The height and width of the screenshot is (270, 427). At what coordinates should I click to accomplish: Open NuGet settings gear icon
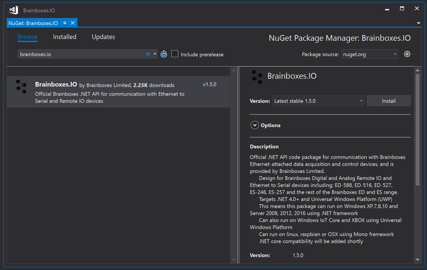click(x=407, y=54)
